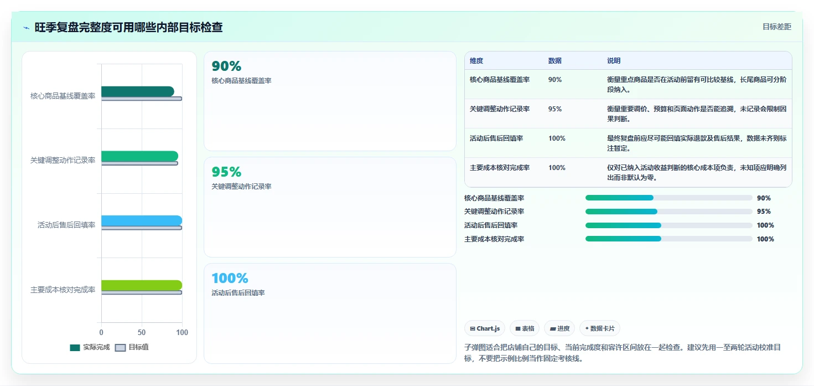
Task: Click the 主要成本核对完成率 progress bar
Action: point(669,239)
